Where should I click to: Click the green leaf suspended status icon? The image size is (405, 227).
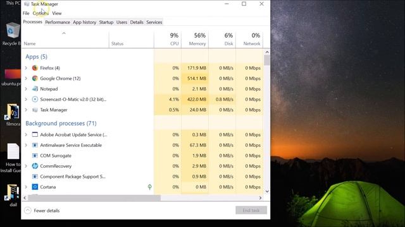(149, 187)
